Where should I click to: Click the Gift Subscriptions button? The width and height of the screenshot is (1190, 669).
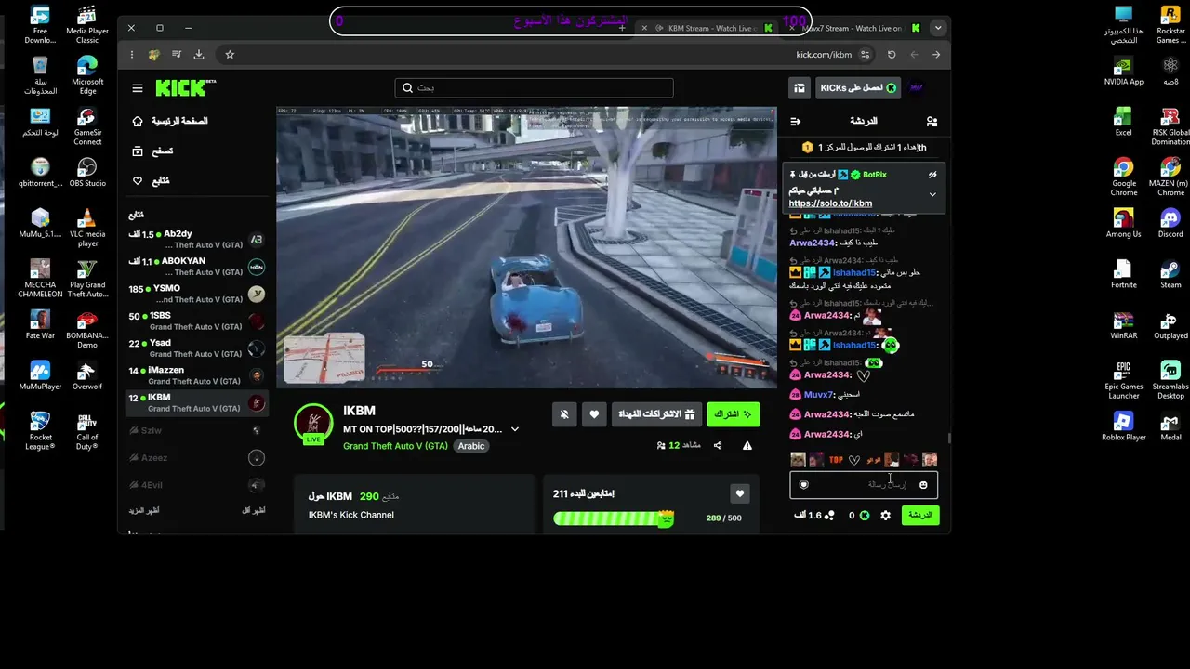[x=656, y=414]
